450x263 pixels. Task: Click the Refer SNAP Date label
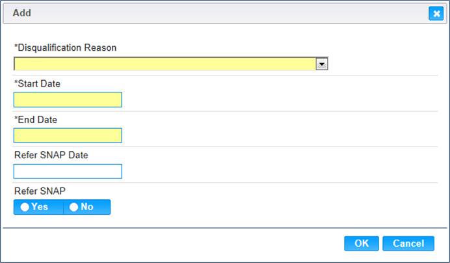(x=51, y=155)
